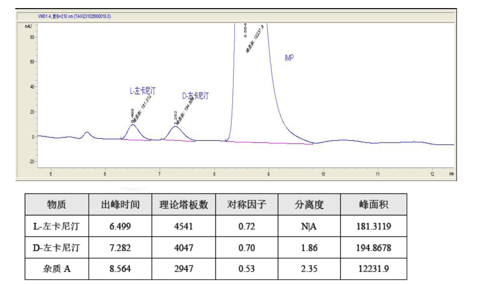478x284 pixels.
Task: Select the D-左卡尼汀 peak label in chromatogram
Action: click(195, 96)
